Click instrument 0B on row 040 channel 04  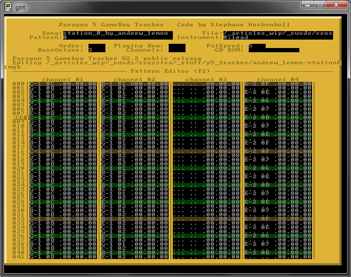(265, 253)
